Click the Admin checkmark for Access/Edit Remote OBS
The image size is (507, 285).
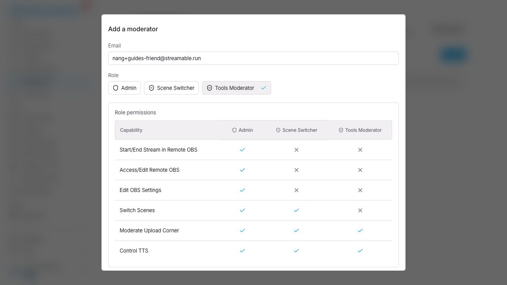pyautogui.click(x=242, y=170)
